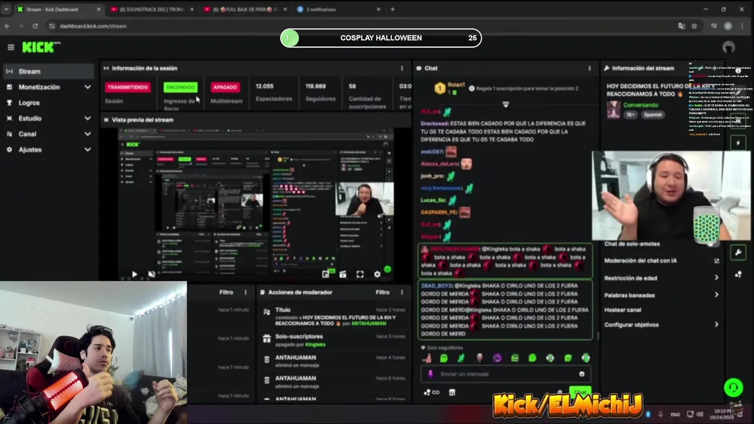Open the hamburger menu beside the Kick logo

click(11, 47)
